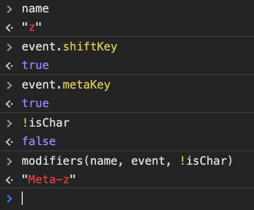Click the "Meta-z" string result
Viewport: 254px width, 210px height.
point(49,179)
